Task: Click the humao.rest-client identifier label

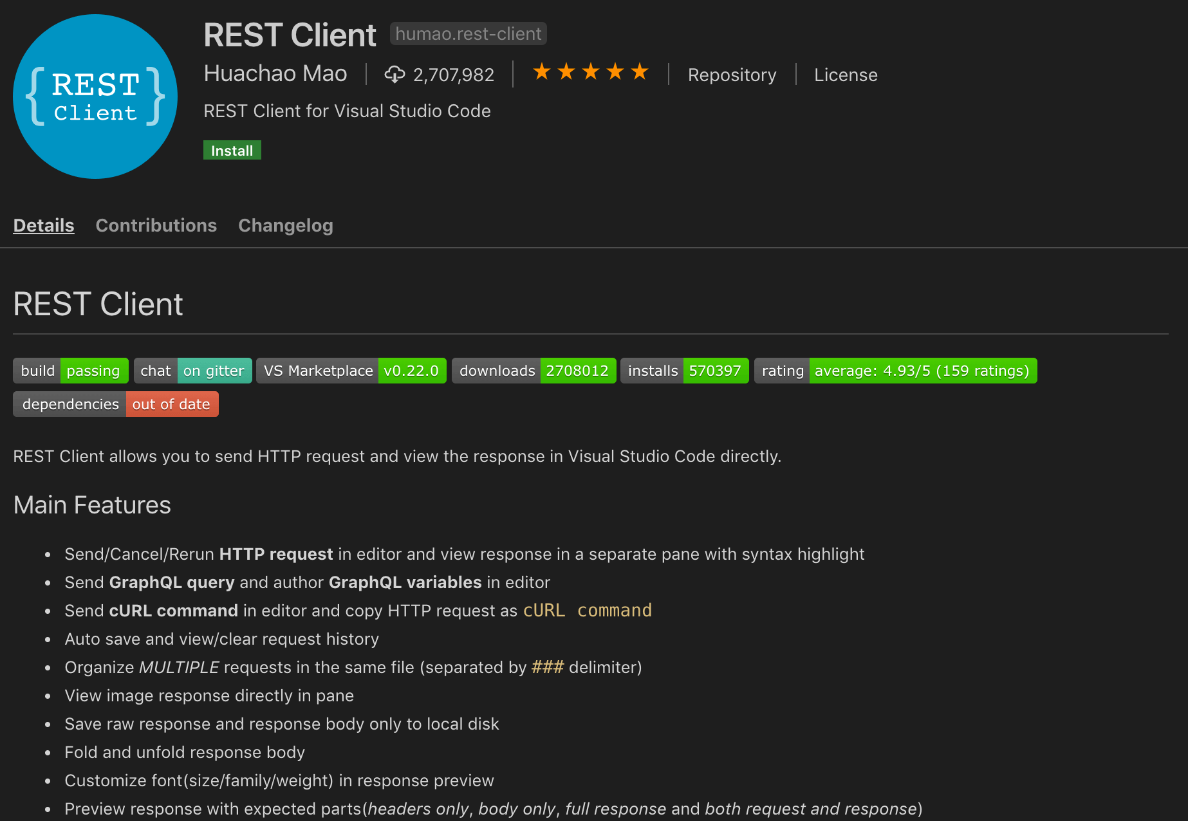Action: pos(469,33)
